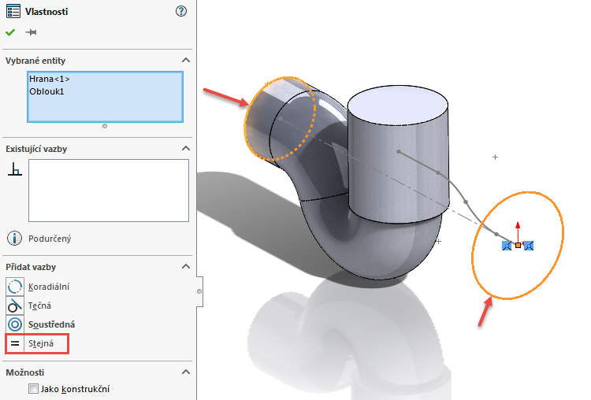The width and height of the screenshot is (591, 400).
Task: Confirm properties with the green checkmark
Action: pyautogui.click(x=10, y=32)
